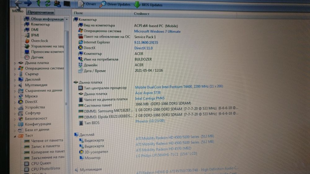Image resolution: width=310 pixels, height=174 pixels.
Task: Click the Up arrow toolbar icon
Action: pos(38,3)
